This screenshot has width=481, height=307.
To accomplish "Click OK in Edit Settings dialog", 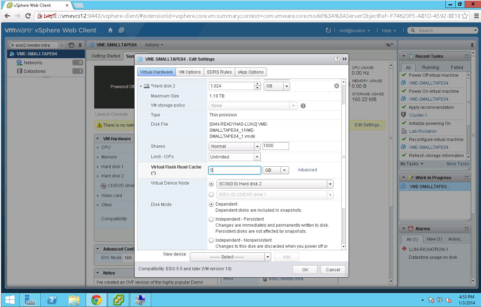I will (x=305, y=270).
